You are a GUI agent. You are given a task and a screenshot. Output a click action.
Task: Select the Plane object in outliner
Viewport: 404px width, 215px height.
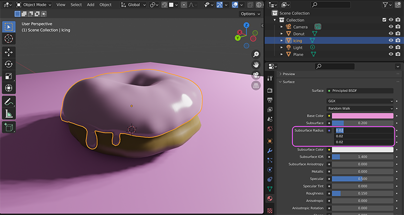298,55
